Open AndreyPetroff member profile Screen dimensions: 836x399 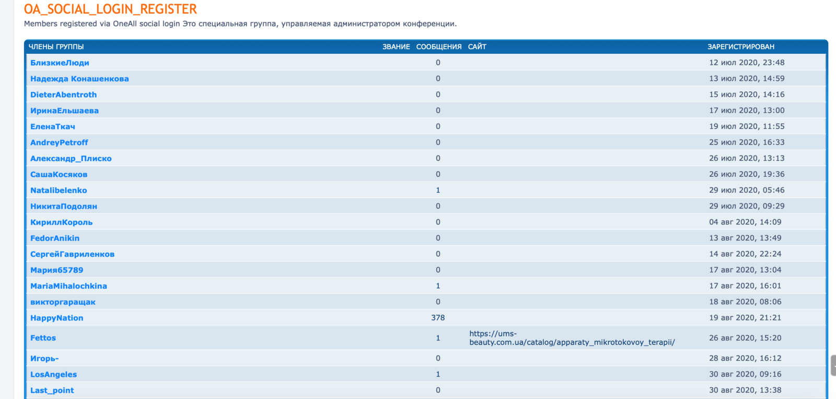click(x=59, y=142)
